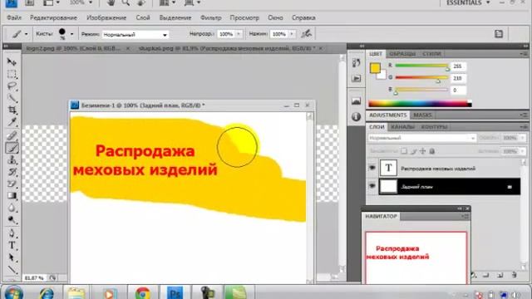Screen dimensions: 532x299
Task: Select the Magic Wand tool
Action: pos(12,98)
